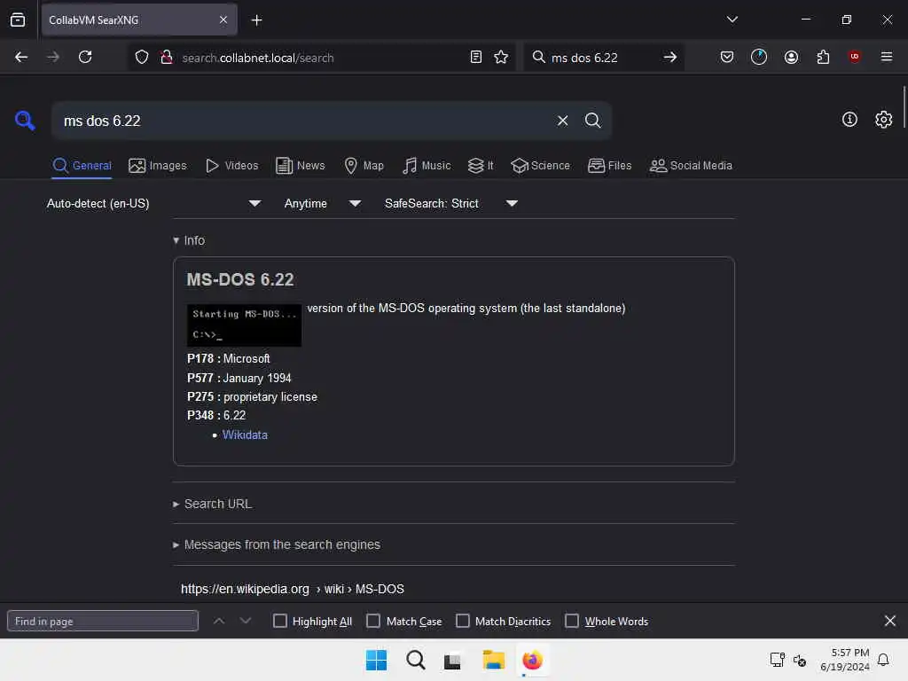908x681 pixels.
Task: Enable the Whole Words checkbox
Action: (x=572, y=621)
